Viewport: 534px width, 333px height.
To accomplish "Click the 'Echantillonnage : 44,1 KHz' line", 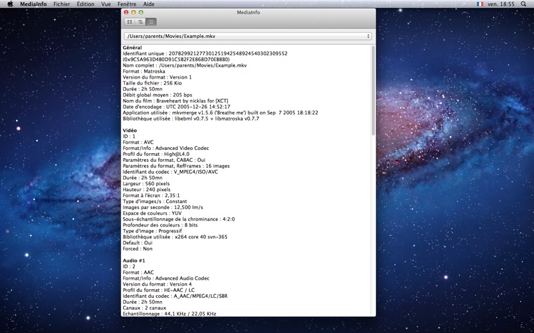I will 170,314.
